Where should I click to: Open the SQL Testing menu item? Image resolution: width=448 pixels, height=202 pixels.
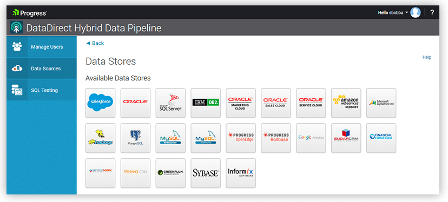(x=42, y=90)
